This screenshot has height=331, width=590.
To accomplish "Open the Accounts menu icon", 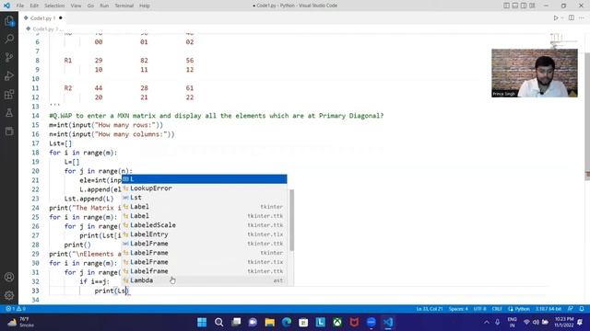I will tap(9, 277).
